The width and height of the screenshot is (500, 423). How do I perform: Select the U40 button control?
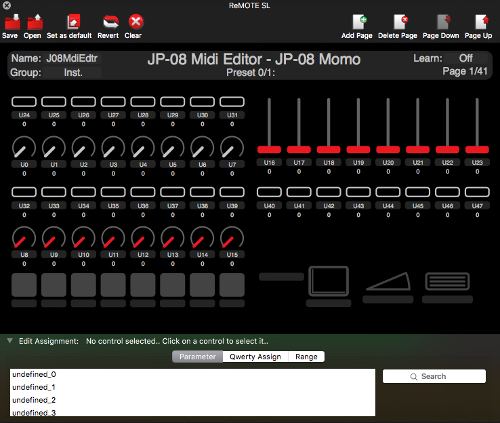coord(269,192)
